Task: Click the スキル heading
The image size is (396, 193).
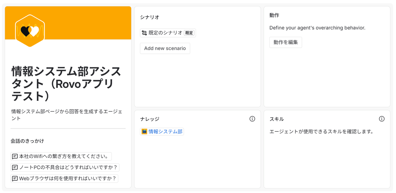Action: pos(277,119)
